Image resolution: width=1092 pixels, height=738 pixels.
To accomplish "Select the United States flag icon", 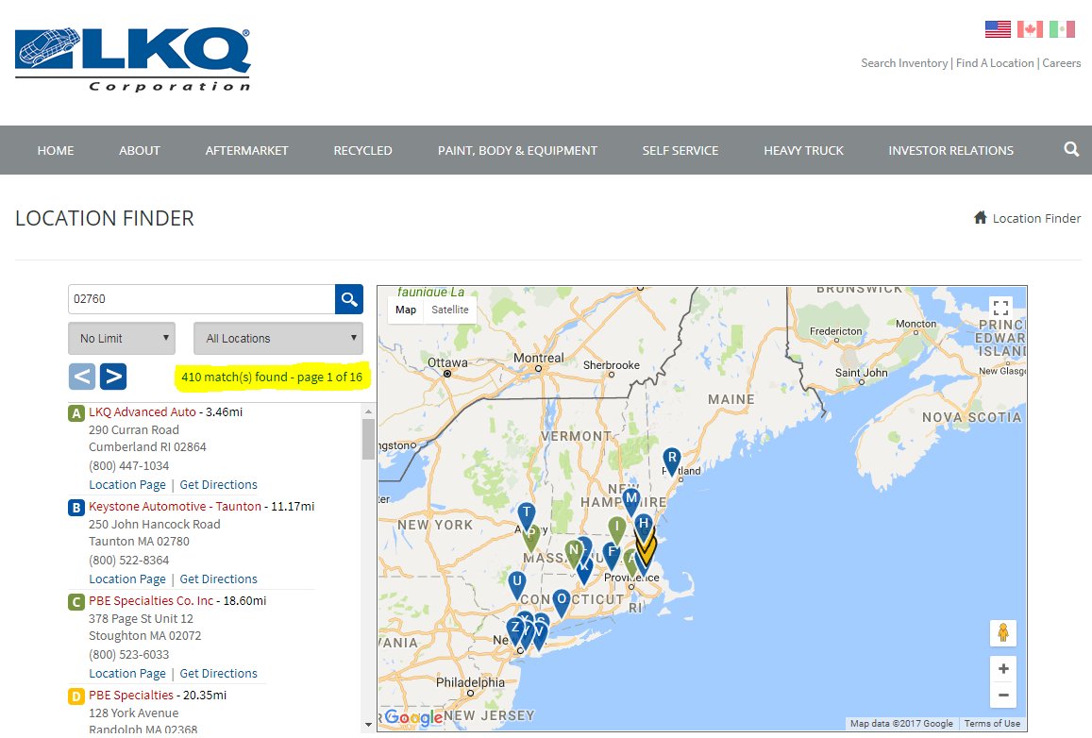I will (998, 29).
